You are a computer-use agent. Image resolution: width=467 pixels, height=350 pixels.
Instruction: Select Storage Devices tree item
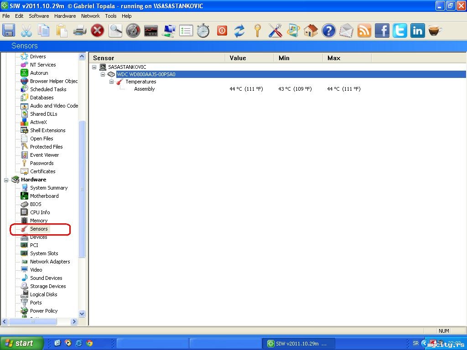(x=47, y=286)
